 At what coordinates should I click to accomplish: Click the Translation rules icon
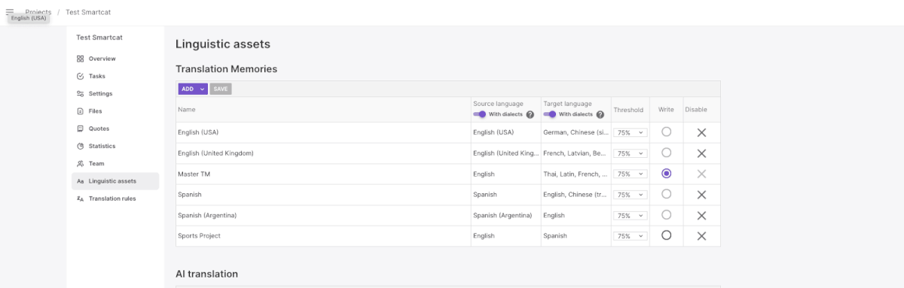pyautogui.click(x=81, y=199)
